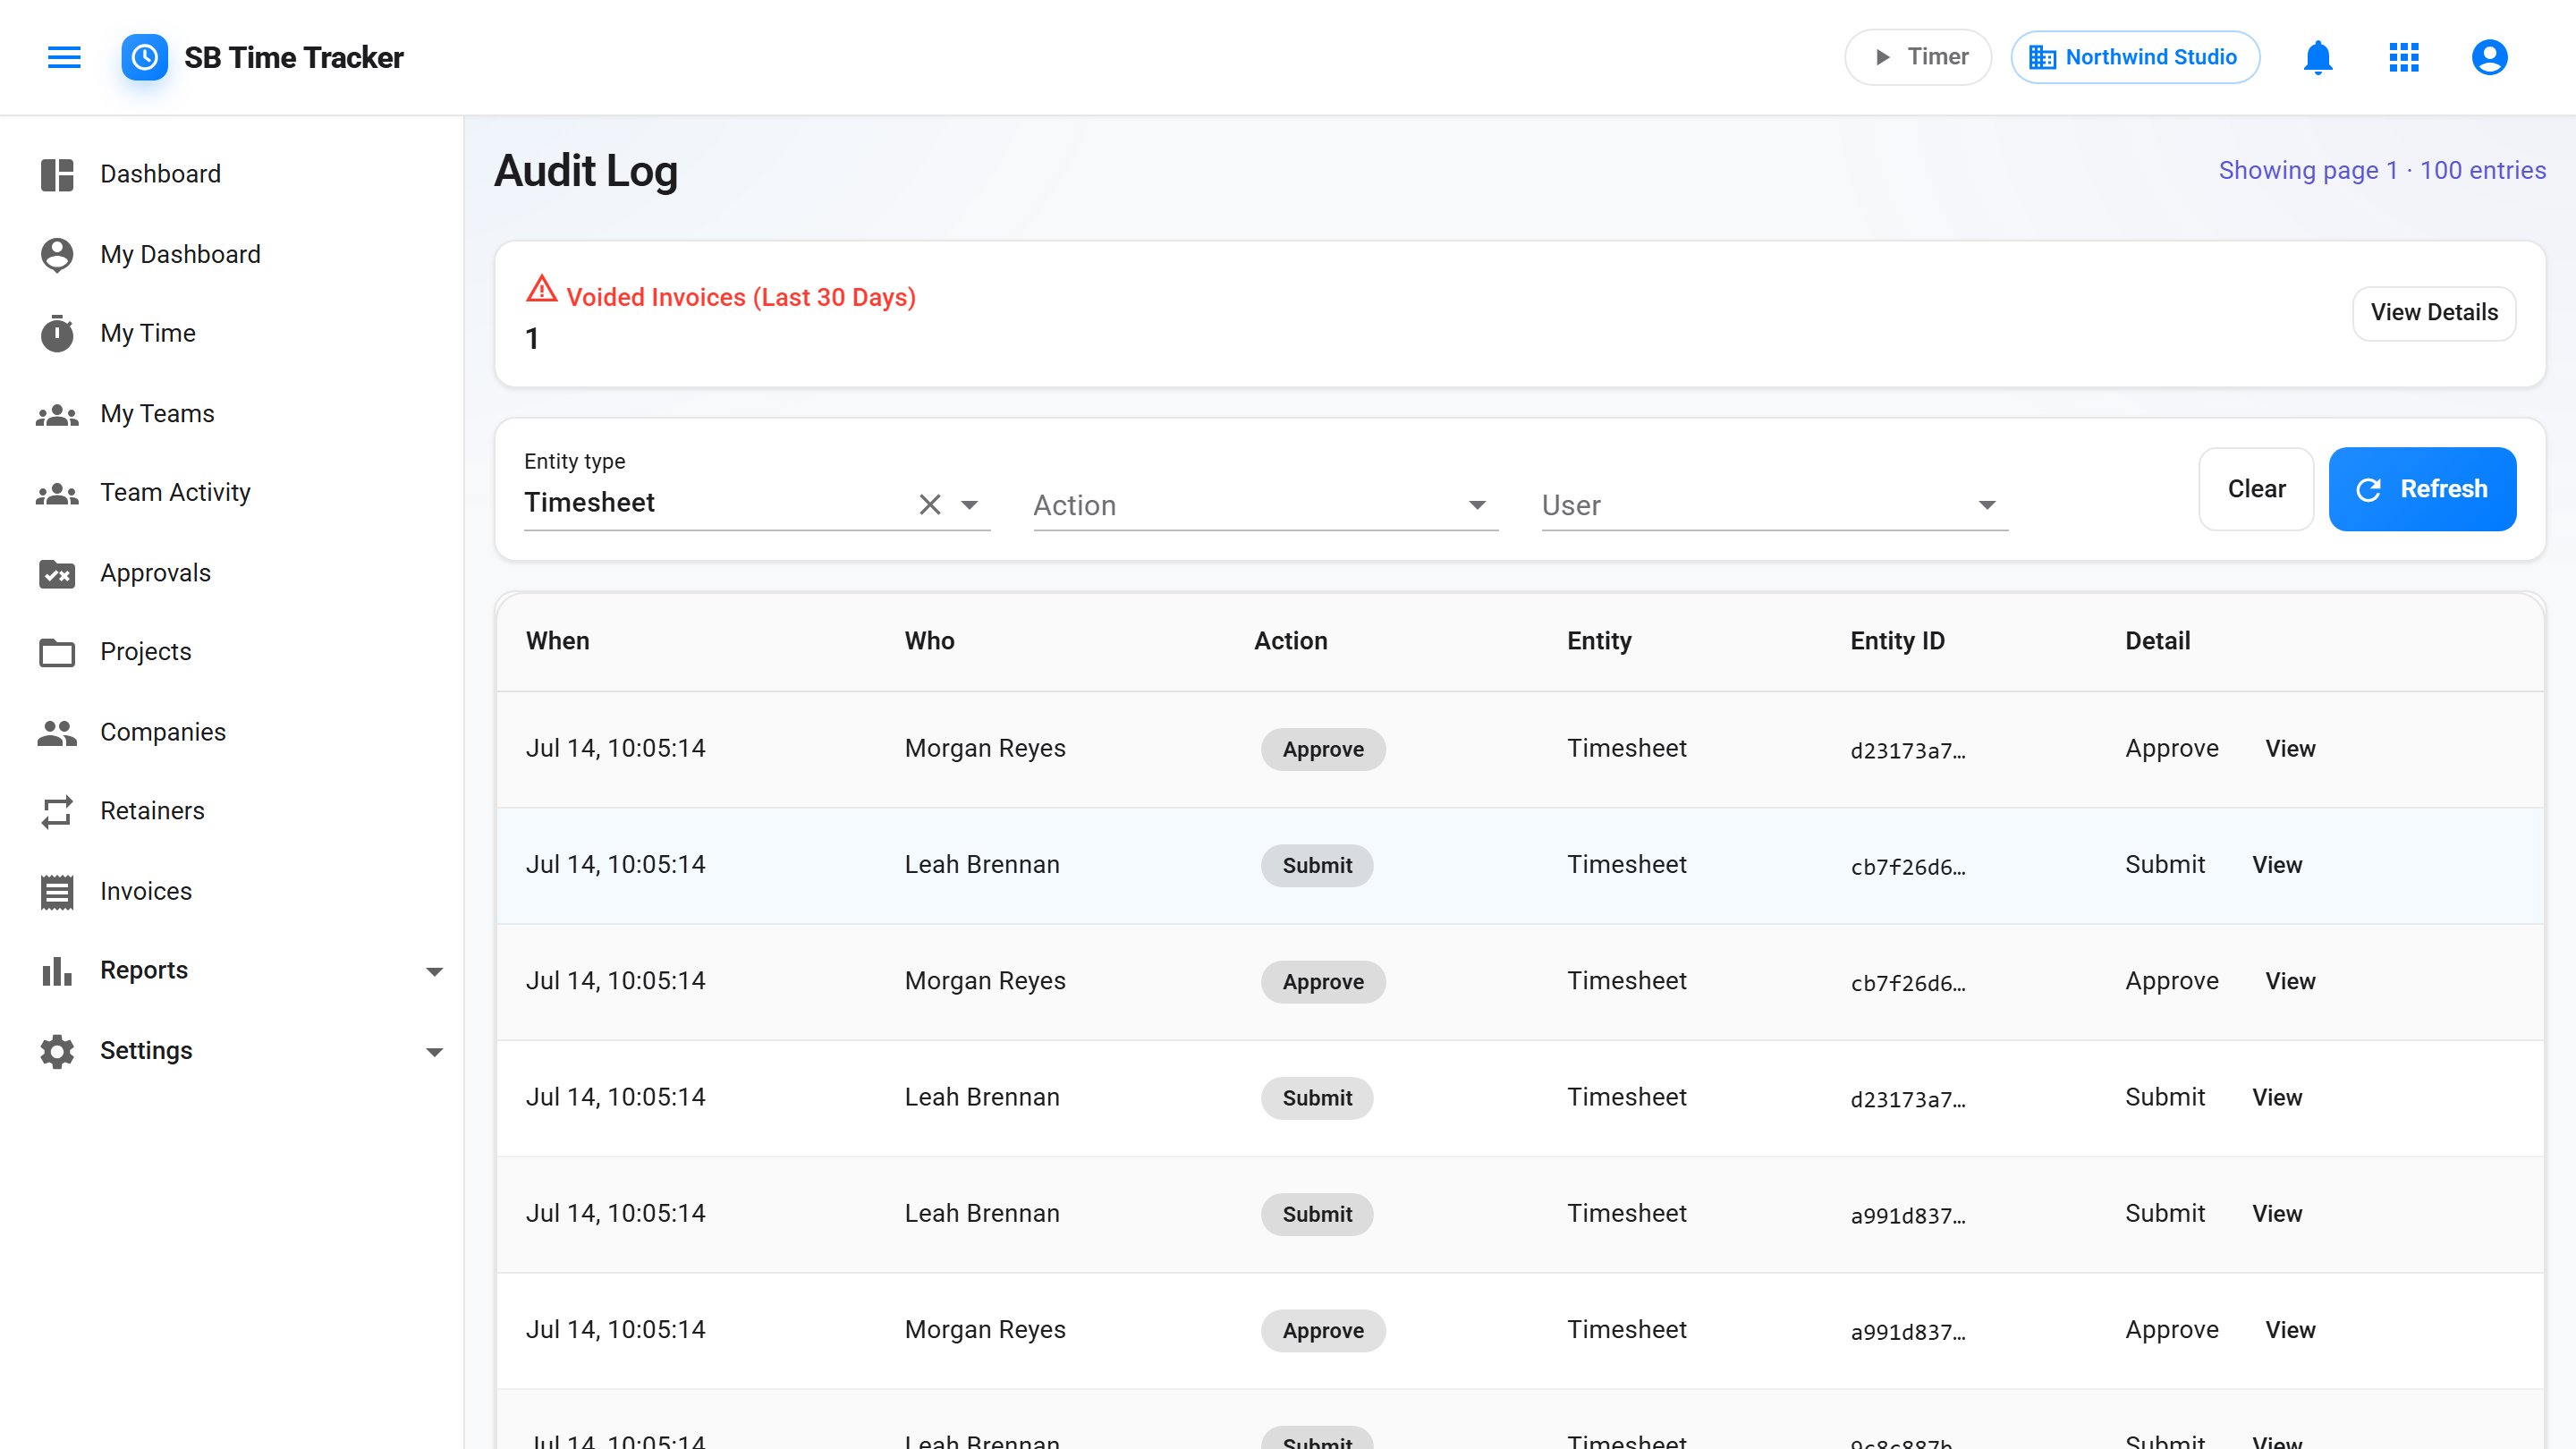This screenshot has width=2576, height=1449.
Task: View Leah Brennan submit d23173a7 entry
Action: [x=2276, y=1097]
